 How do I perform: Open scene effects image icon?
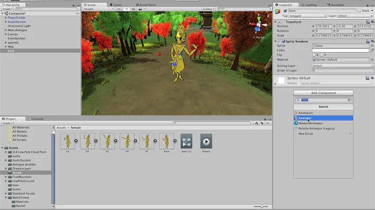click(x=141, y=9)
